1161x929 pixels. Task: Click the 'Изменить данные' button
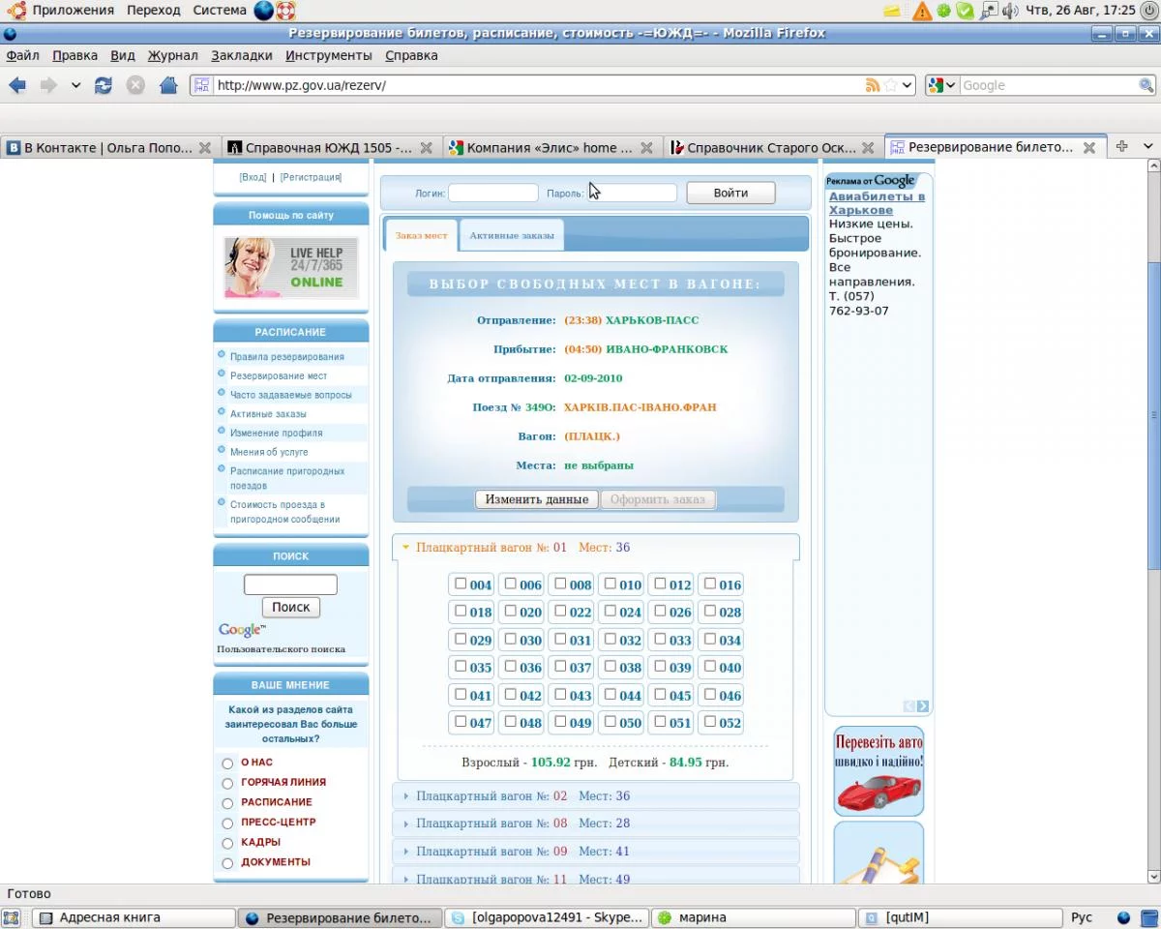[537, 499]
